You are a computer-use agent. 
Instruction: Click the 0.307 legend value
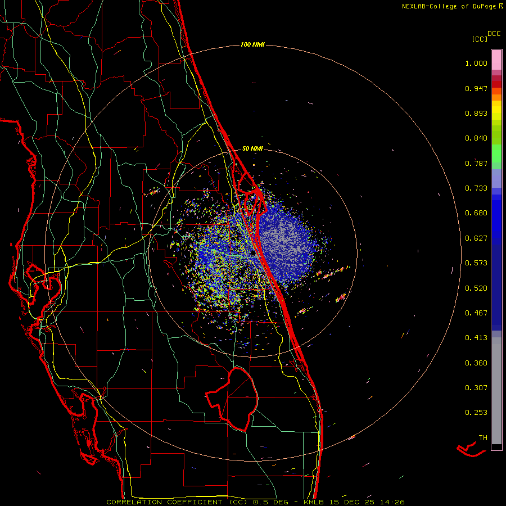click(476, 388)
